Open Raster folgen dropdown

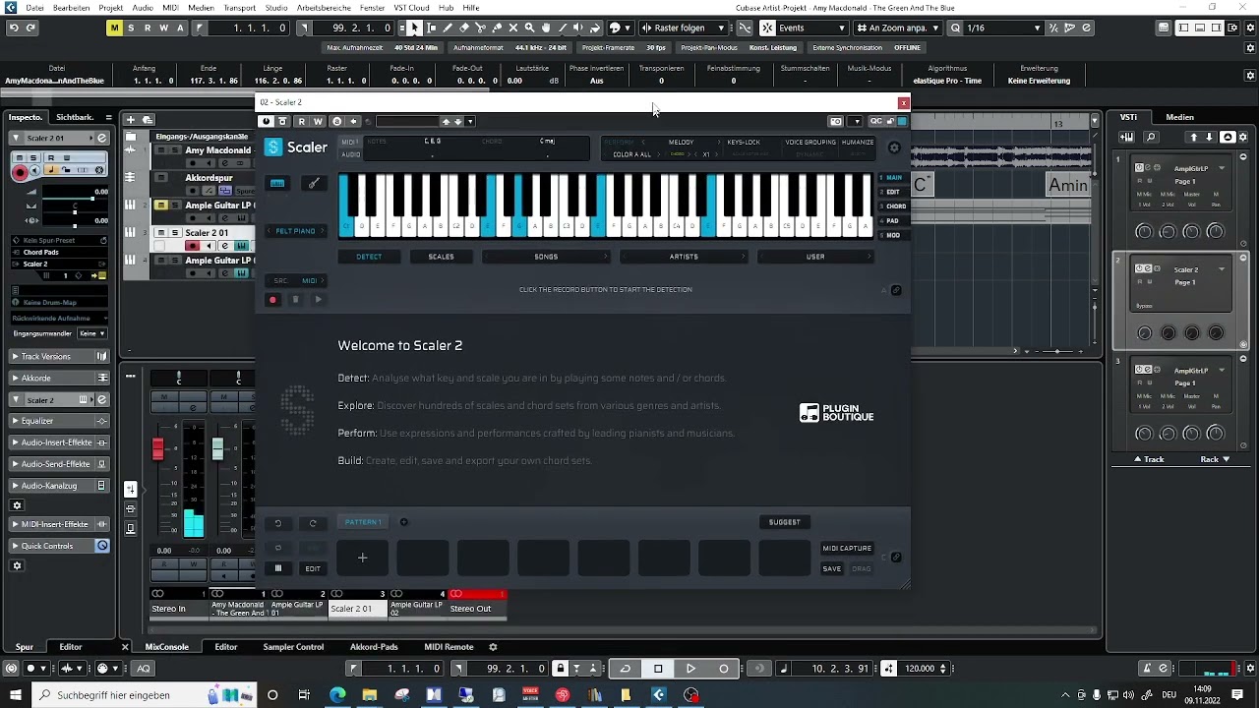682,28
